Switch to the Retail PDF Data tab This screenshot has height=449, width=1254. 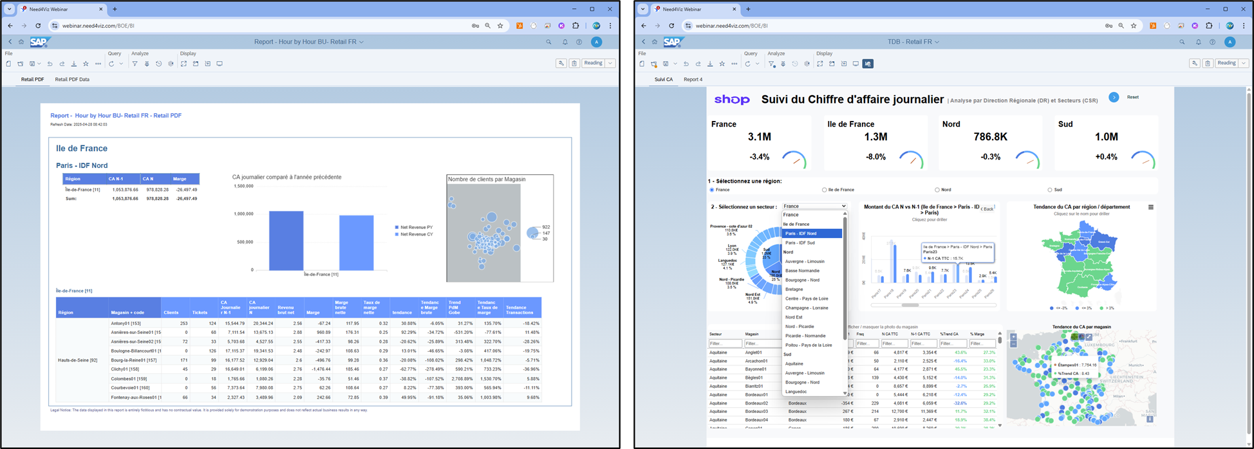tap(72, 80)
